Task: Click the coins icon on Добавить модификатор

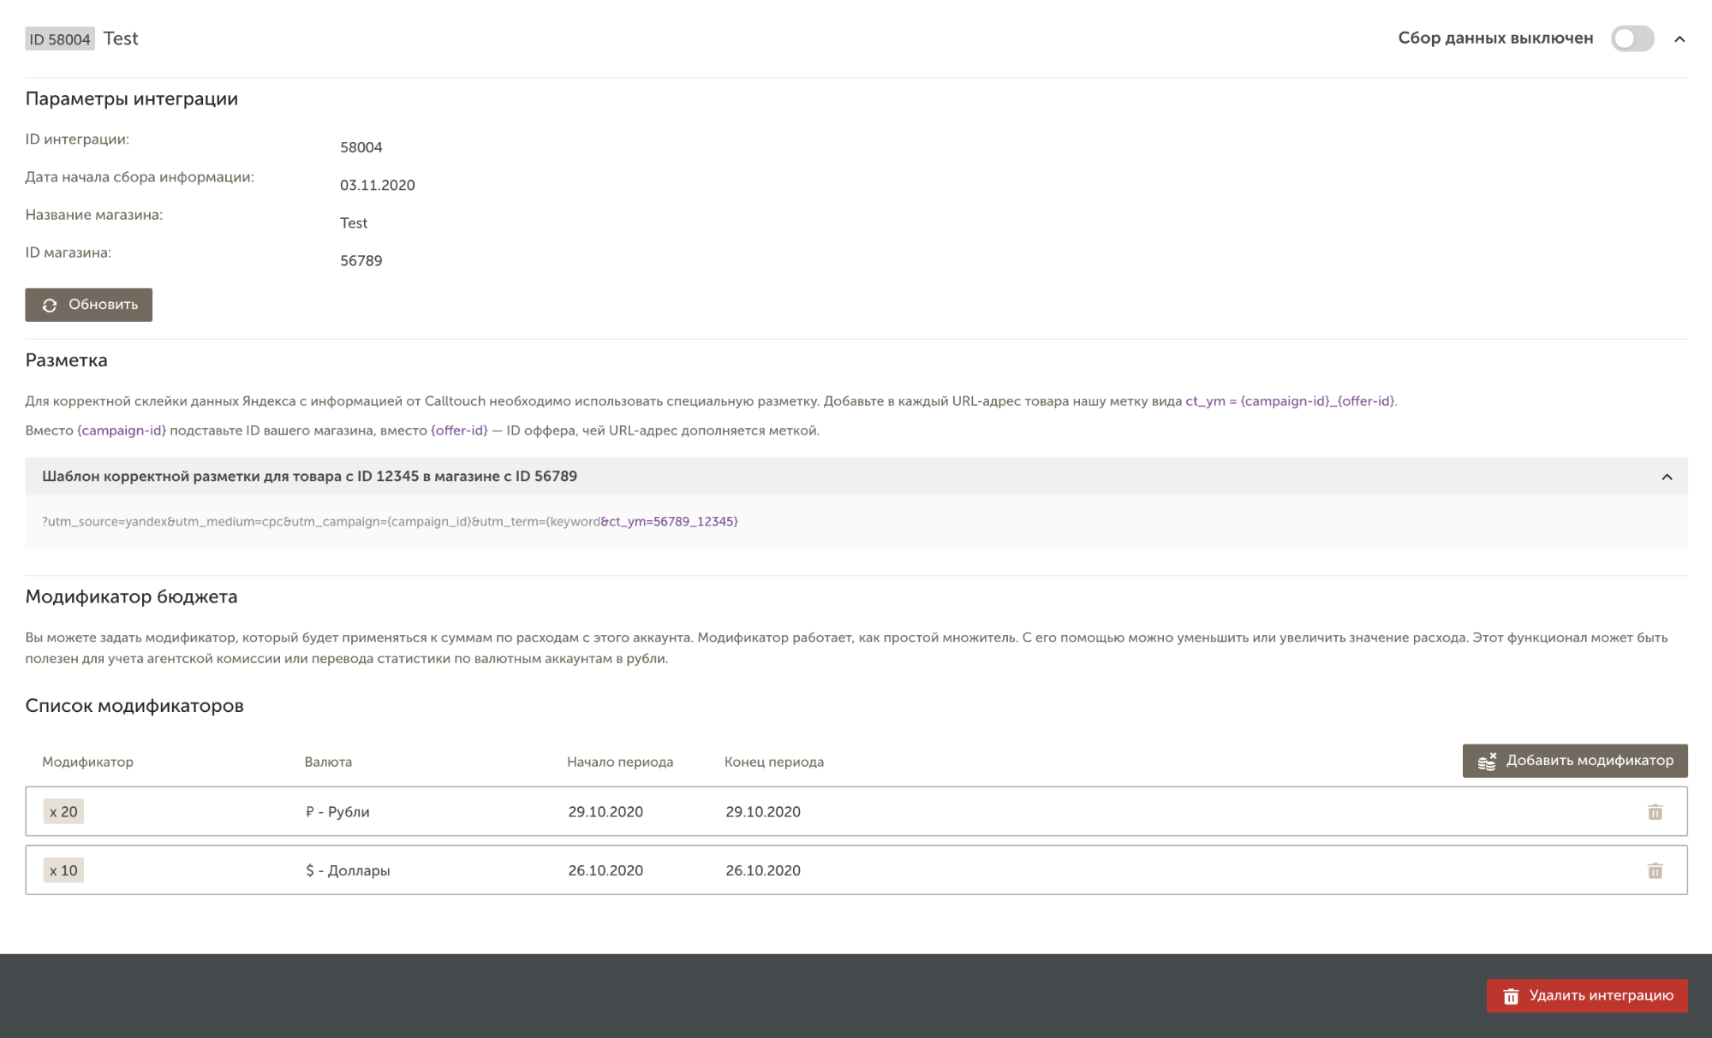Action: click(1487, 761)
